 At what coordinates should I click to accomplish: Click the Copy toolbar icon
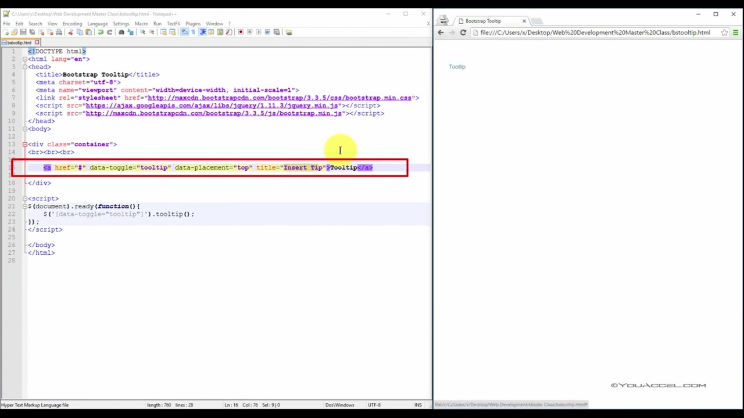pyautogui.click(x=80, y=32)
